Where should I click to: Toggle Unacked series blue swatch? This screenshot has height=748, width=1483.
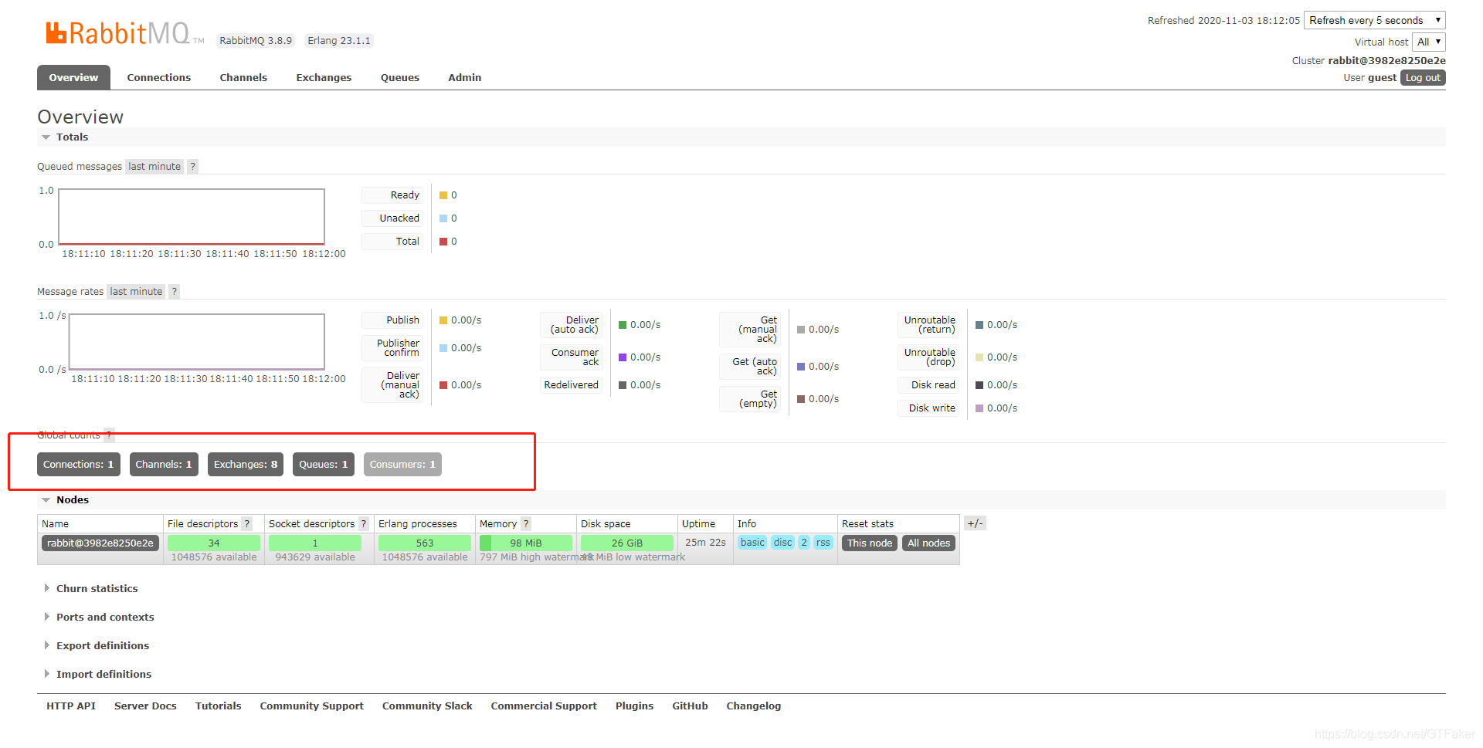(x=443, y=218)
